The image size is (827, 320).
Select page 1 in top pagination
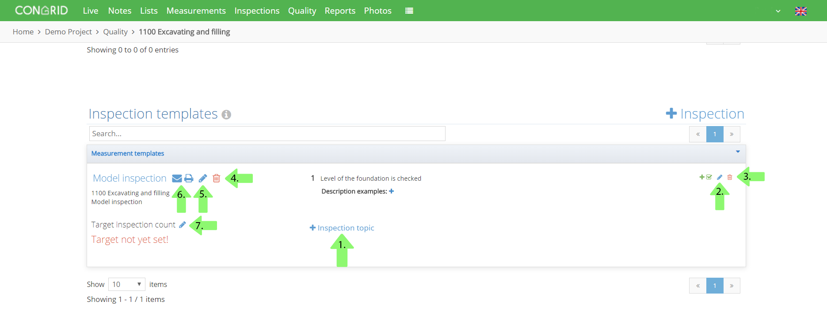click(715, 134)
